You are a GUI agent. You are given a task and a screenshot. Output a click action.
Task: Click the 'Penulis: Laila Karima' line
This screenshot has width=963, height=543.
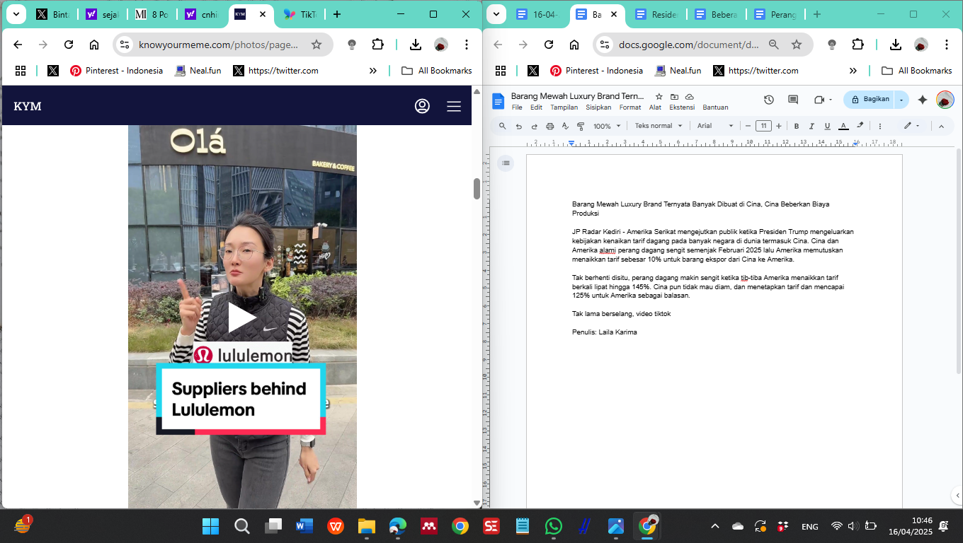coord(605,332)
